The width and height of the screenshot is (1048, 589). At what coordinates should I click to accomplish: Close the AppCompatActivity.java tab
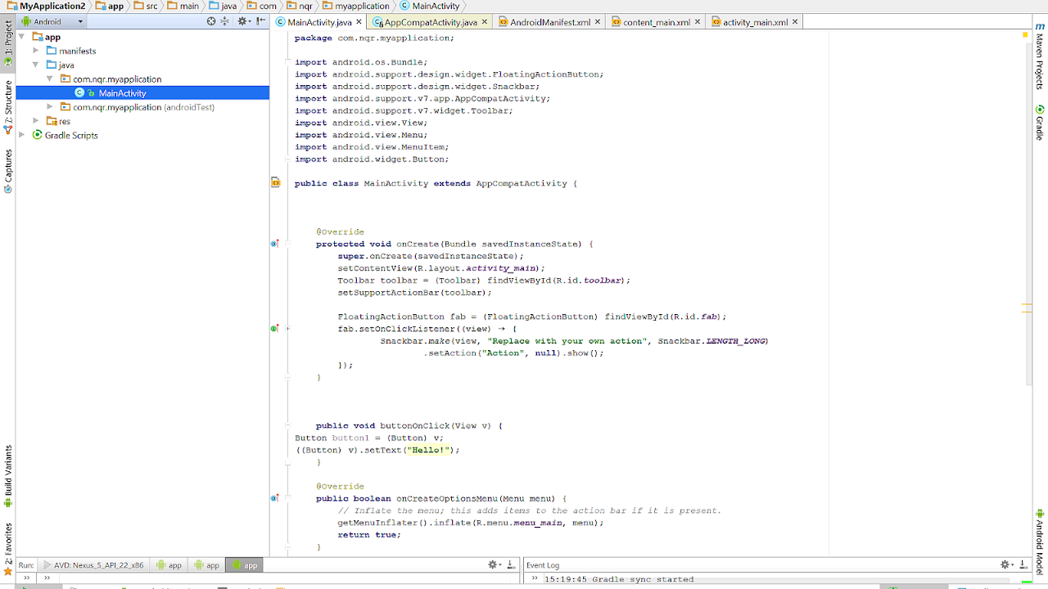[x=485, y=22]
